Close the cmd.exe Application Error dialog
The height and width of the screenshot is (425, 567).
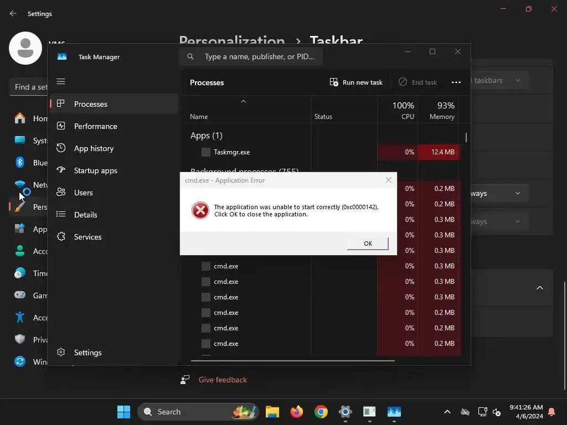click(x=388, y=180)
